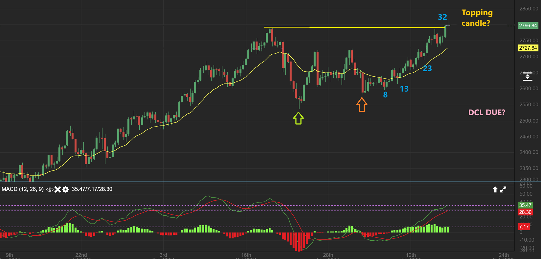
Task: Move the MACD pane up with the arrow icon
Action: 495,189
